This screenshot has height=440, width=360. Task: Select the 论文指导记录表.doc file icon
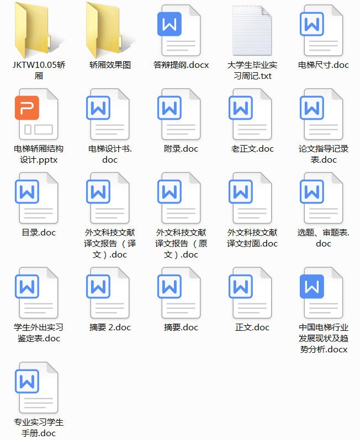pyautogui.click(x=321, y=114)
